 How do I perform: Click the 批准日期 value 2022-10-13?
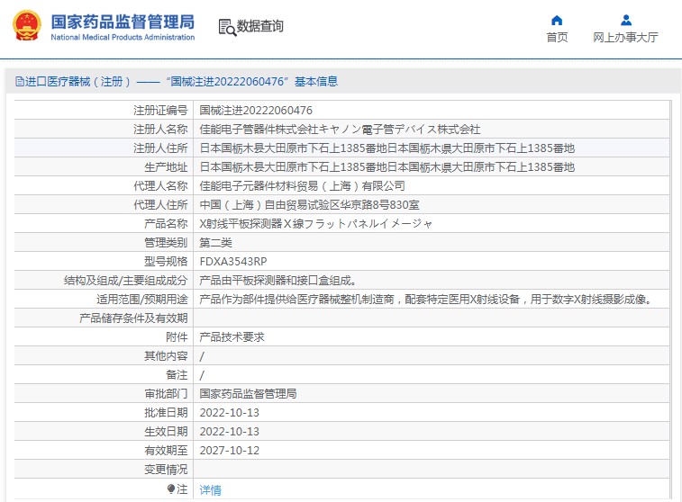click(229, 413)
